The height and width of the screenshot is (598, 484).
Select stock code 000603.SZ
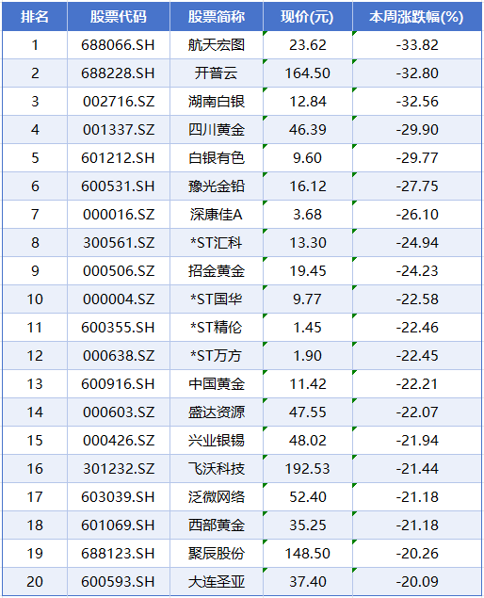click(x=119, y=412)
